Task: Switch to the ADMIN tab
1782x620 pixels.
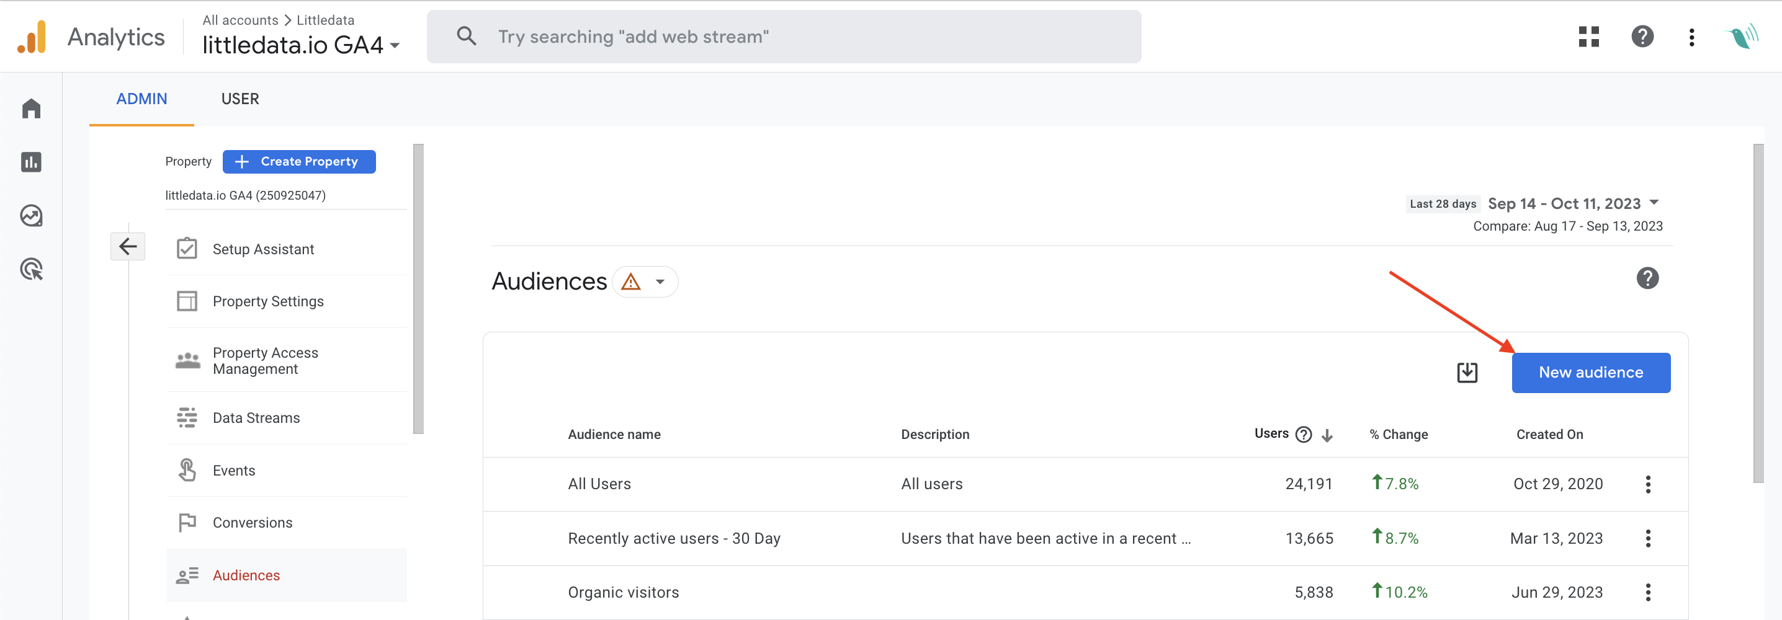Action: pyautogui.click(x=142, y=99)
